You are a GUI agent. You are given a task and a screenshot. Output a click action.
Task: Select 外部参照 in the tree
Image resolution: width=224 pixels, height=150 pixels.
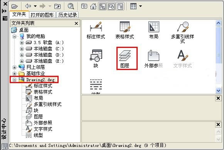(43, 123)
